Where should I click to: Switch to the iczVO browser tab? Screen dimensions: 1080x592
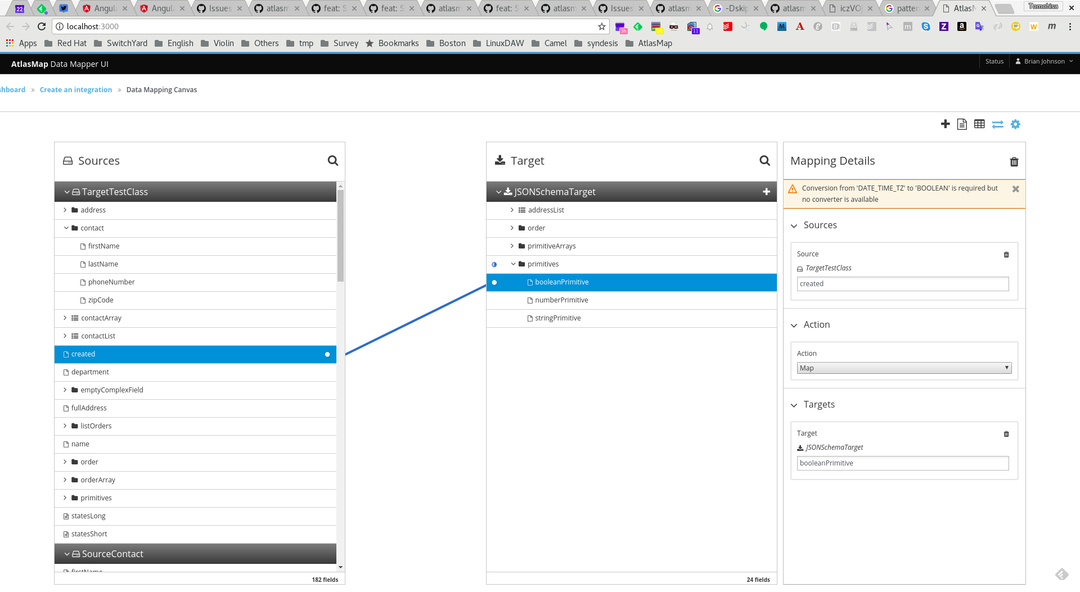[x=850, y=8]
